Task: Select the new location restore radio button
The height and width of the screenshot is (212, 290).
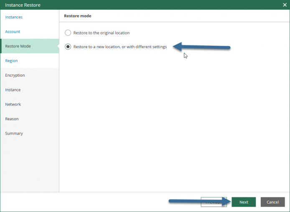Action: (x=68, y=47)
